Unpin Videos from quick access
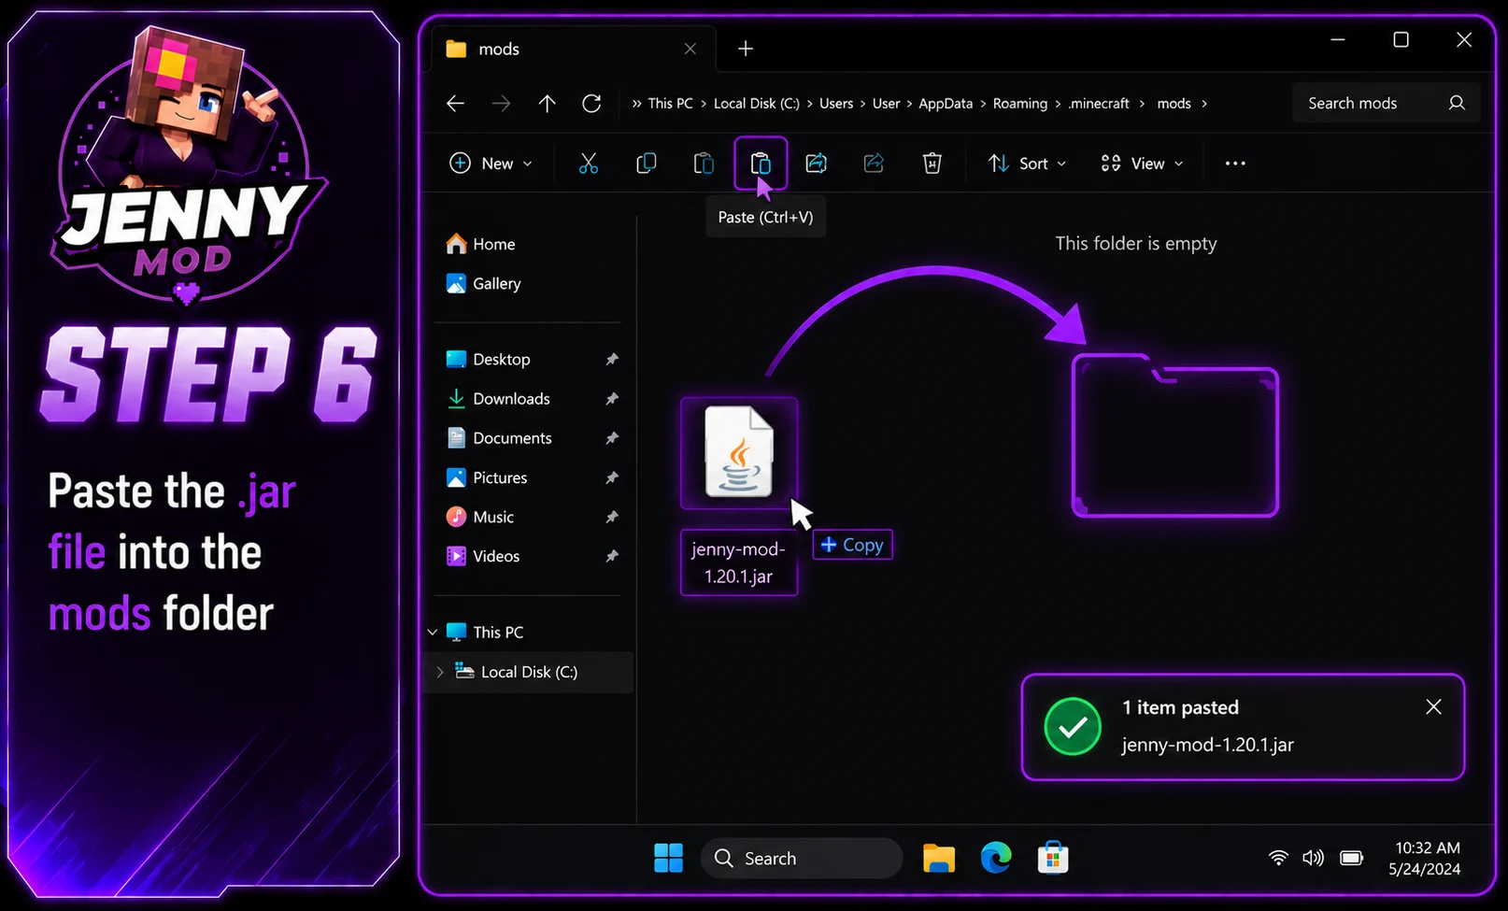 point(612,556)
